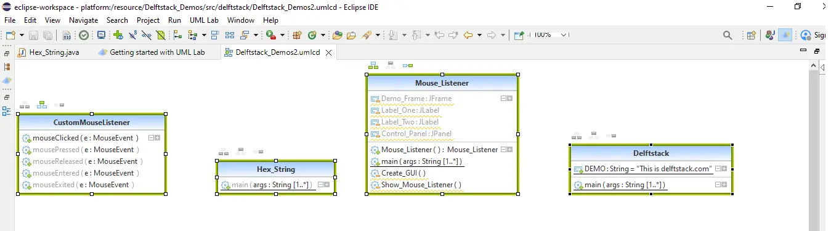Screen dimensions: 839x231
Task: Open the 100% zoom combo box
Action: point(549,35)
